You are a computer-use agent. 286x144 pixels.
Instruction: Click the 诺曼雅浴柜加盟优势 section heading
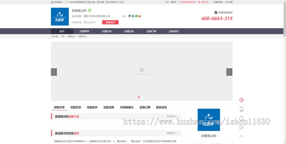tap(67, 134)
